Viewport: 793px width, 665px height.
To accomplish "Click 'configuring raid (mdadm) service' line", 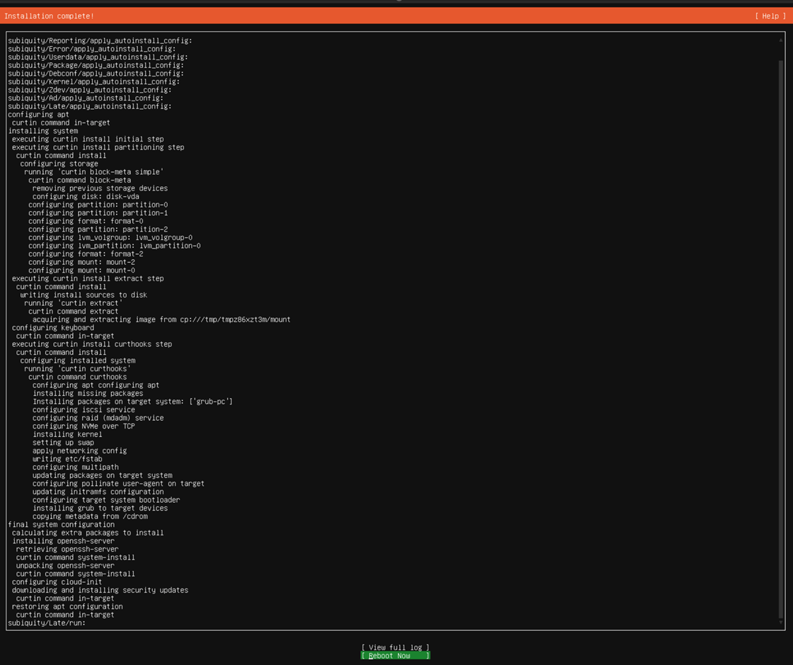I will tap(98, 418).
